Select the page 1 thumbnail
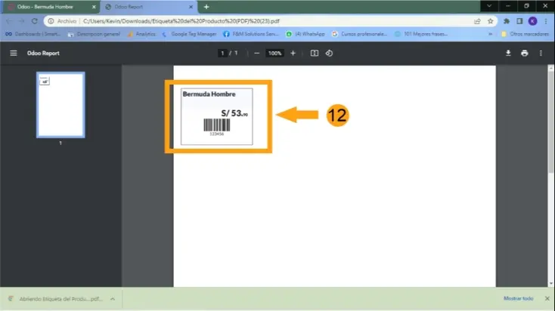 coord(60,106)
